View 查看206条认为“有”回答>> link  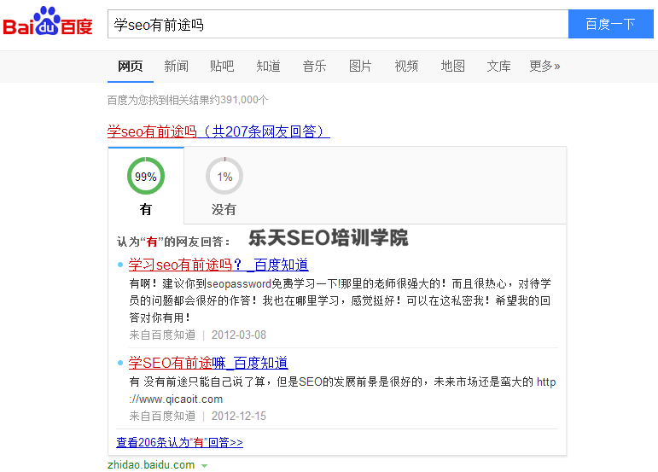[179, 442]
